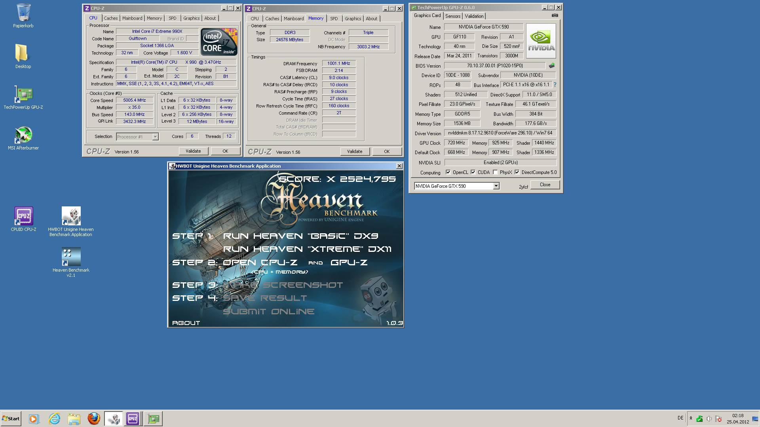Click Validate in left CPU-Z window

coord(193,151)
